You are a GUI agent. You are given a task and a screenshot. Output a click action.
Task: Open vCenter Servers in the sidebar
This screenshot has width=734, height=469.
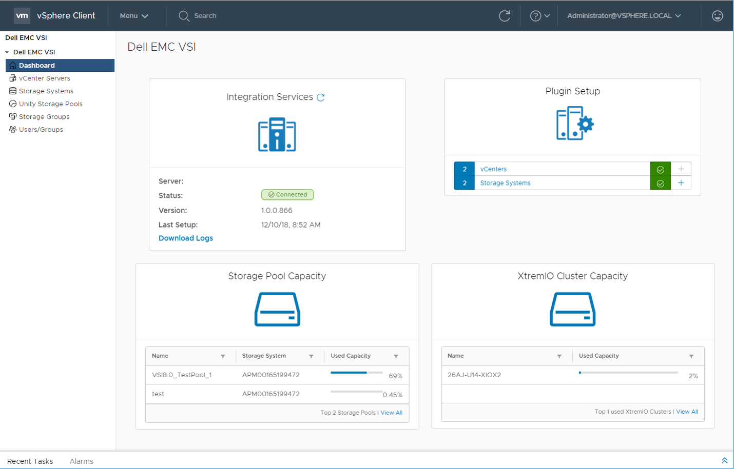point(45,78)
